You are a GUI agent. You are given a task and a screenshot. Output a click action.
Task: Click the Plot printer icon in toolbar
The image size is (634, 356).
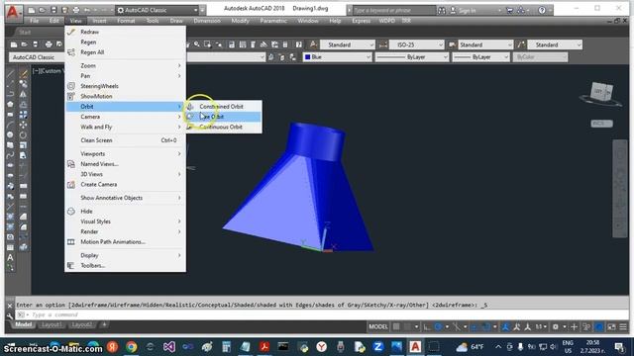coord(49,44)
